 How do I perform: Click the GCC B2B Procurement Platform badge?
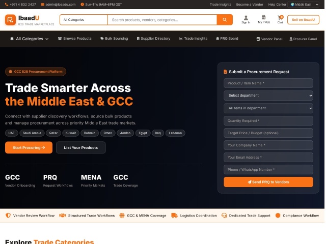click(36, 72)
